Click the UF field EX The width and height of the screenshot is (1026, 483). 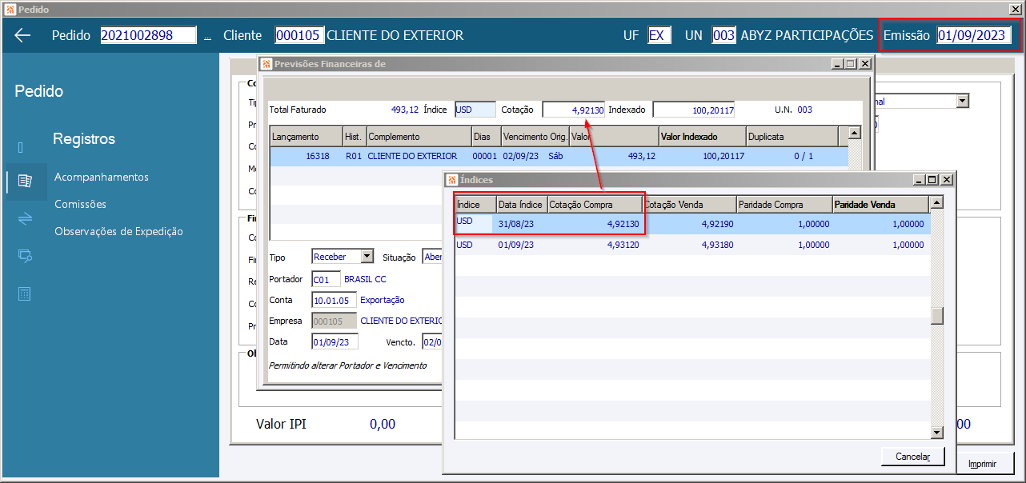click(x=659, y=35)
